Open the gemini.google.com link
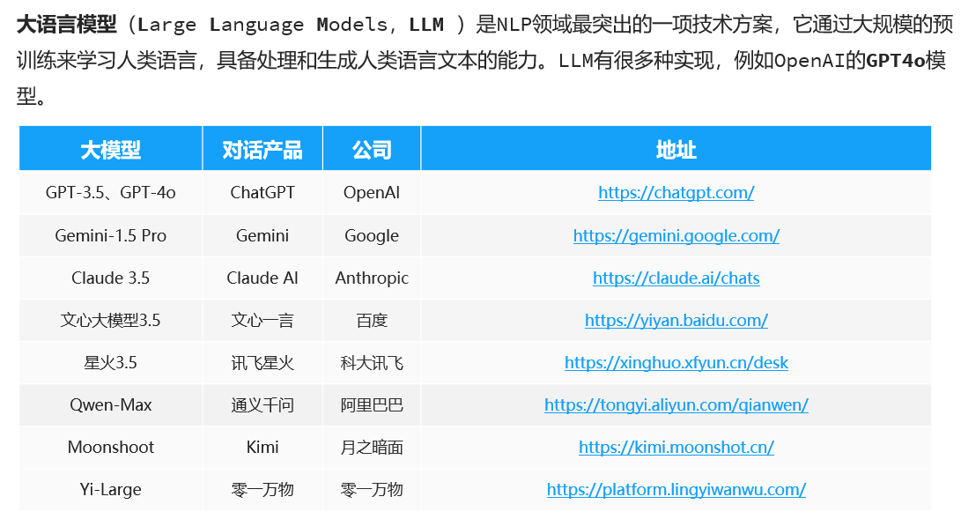Viewport: 961px width, 519px height. click(x=676, y=235)
